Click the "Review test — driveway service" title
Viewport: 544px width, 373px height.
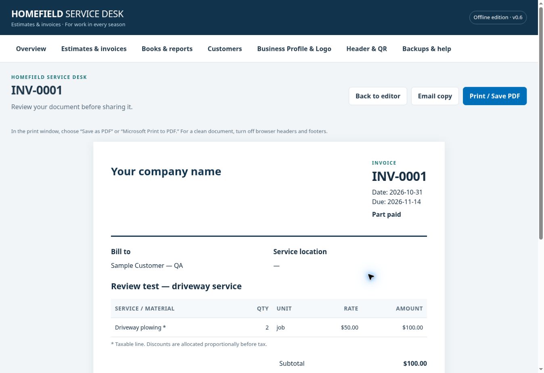[x=176, y=286]
